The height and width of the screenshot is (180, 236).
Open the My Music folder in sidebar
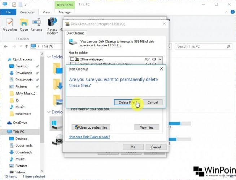pyautogui.click(x=25, y=93)
